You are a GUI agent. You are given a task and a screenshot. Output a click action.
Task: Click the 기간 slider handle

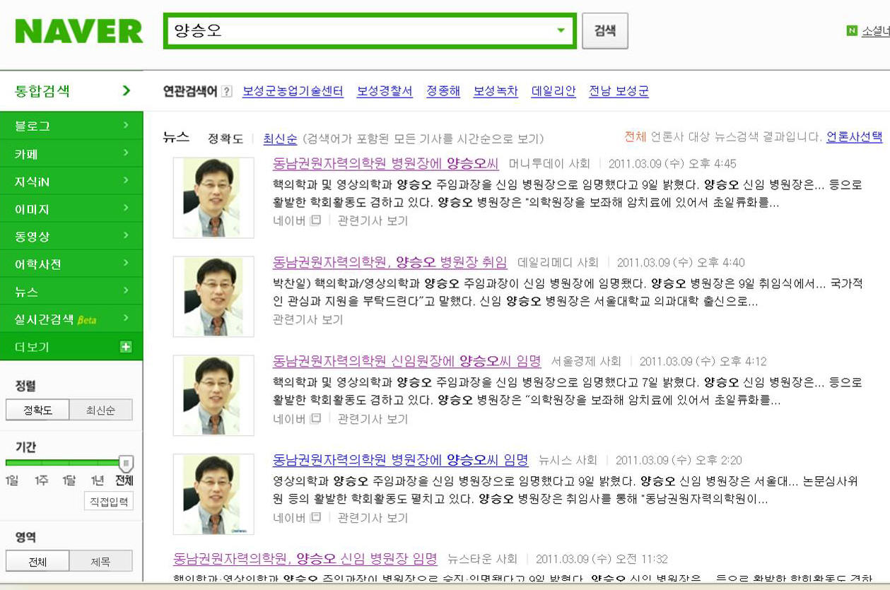tap(126, 464)
